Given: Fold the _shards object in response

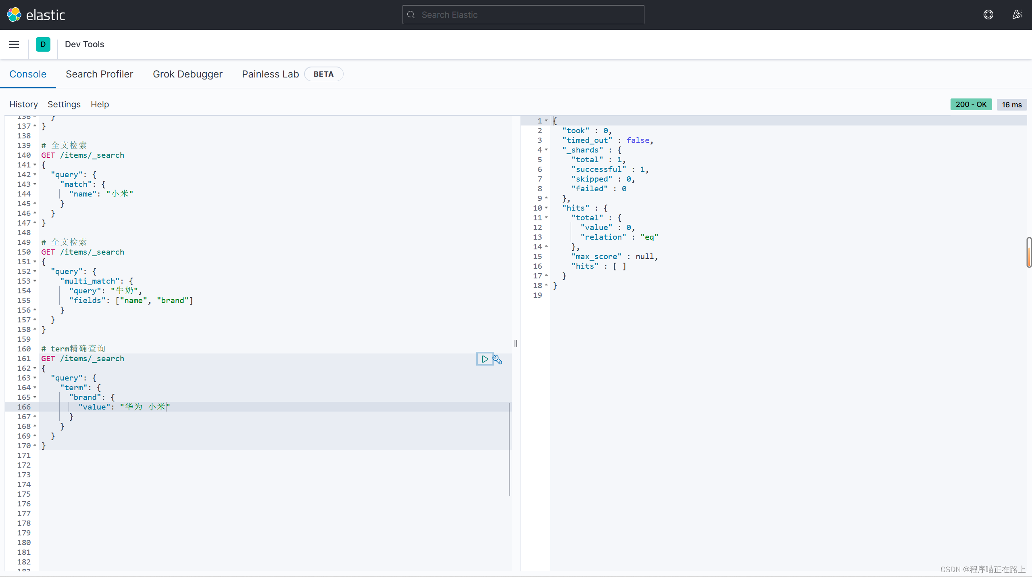Looking at the screenshot, I should 546,150.
